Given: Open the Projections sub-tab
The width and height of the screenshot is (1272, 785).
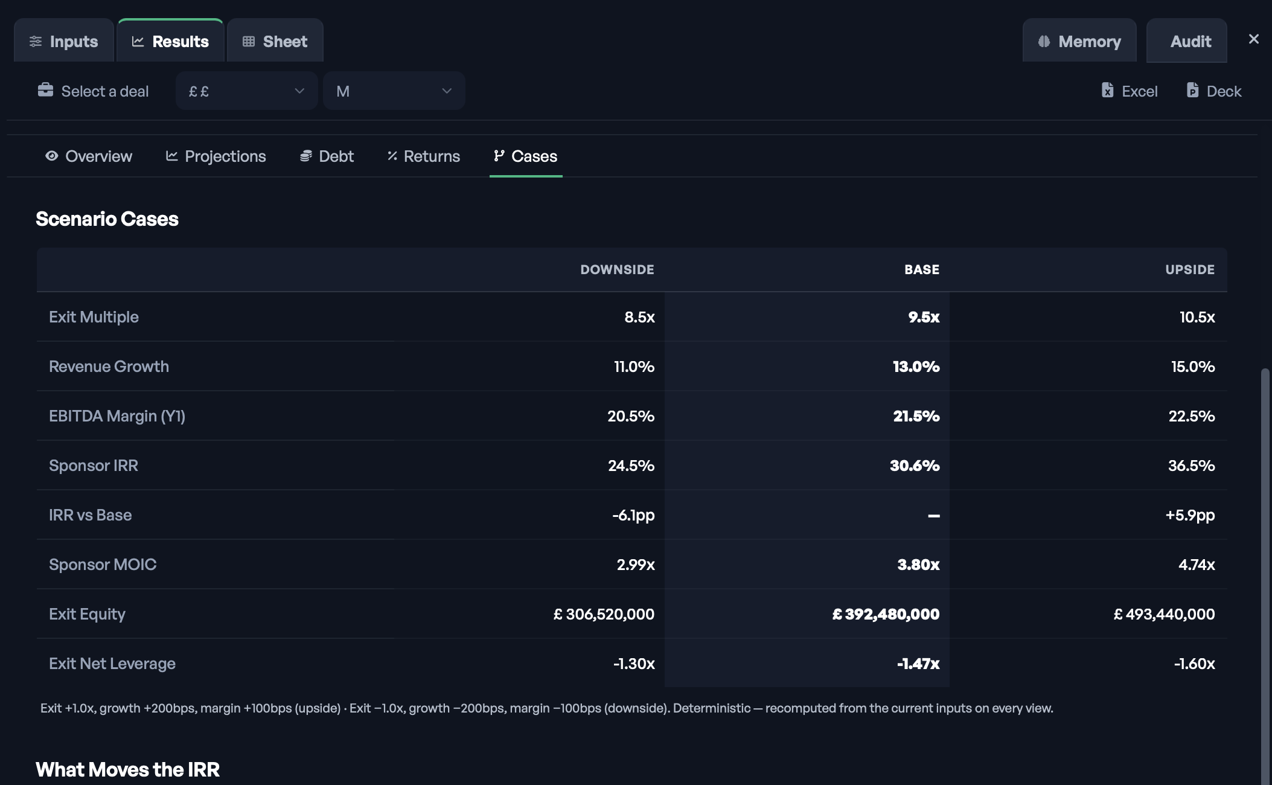Looking at the screenshot, I should (216, 156).
